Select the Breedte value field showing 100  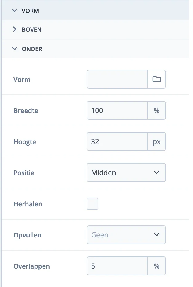(117, 110)
